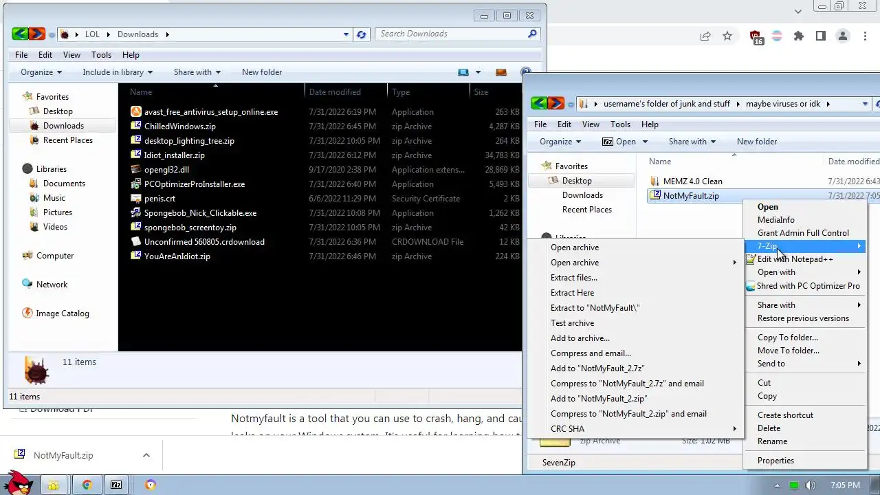Click refresh icon beside Downloads address bar
Image resolution: width=880 pixels, height=495 pixels.
pos(362,34)
